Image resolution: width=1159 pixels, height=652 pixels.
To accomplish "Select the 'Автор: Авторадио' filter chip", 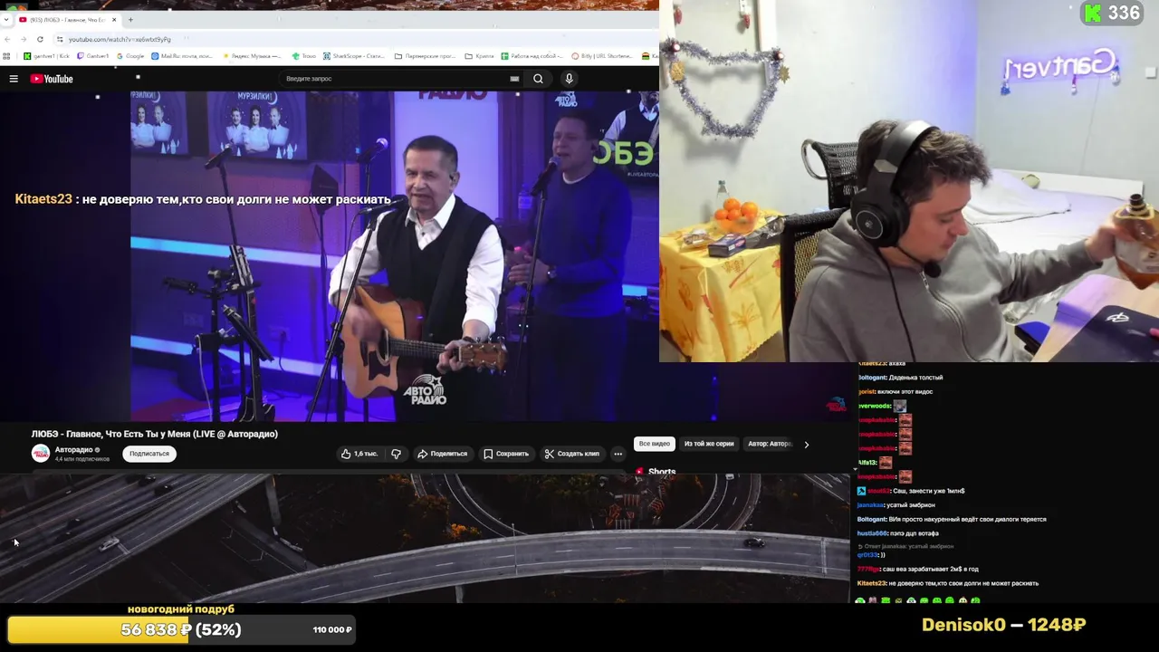I will point(770,444).
